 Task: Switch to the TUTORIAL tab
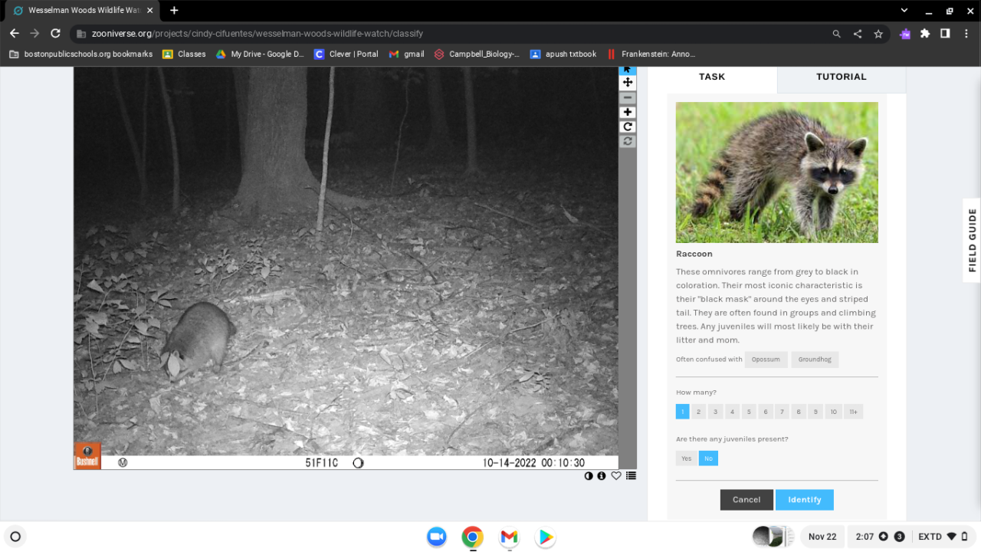tap(842, 77)
